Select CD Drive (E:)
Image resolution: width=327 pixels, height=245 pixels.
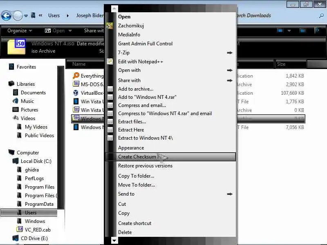tap(34, 238)
